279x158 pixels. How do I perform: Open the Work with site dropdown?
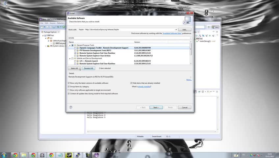pyautogui.click(x=176, y=30)
